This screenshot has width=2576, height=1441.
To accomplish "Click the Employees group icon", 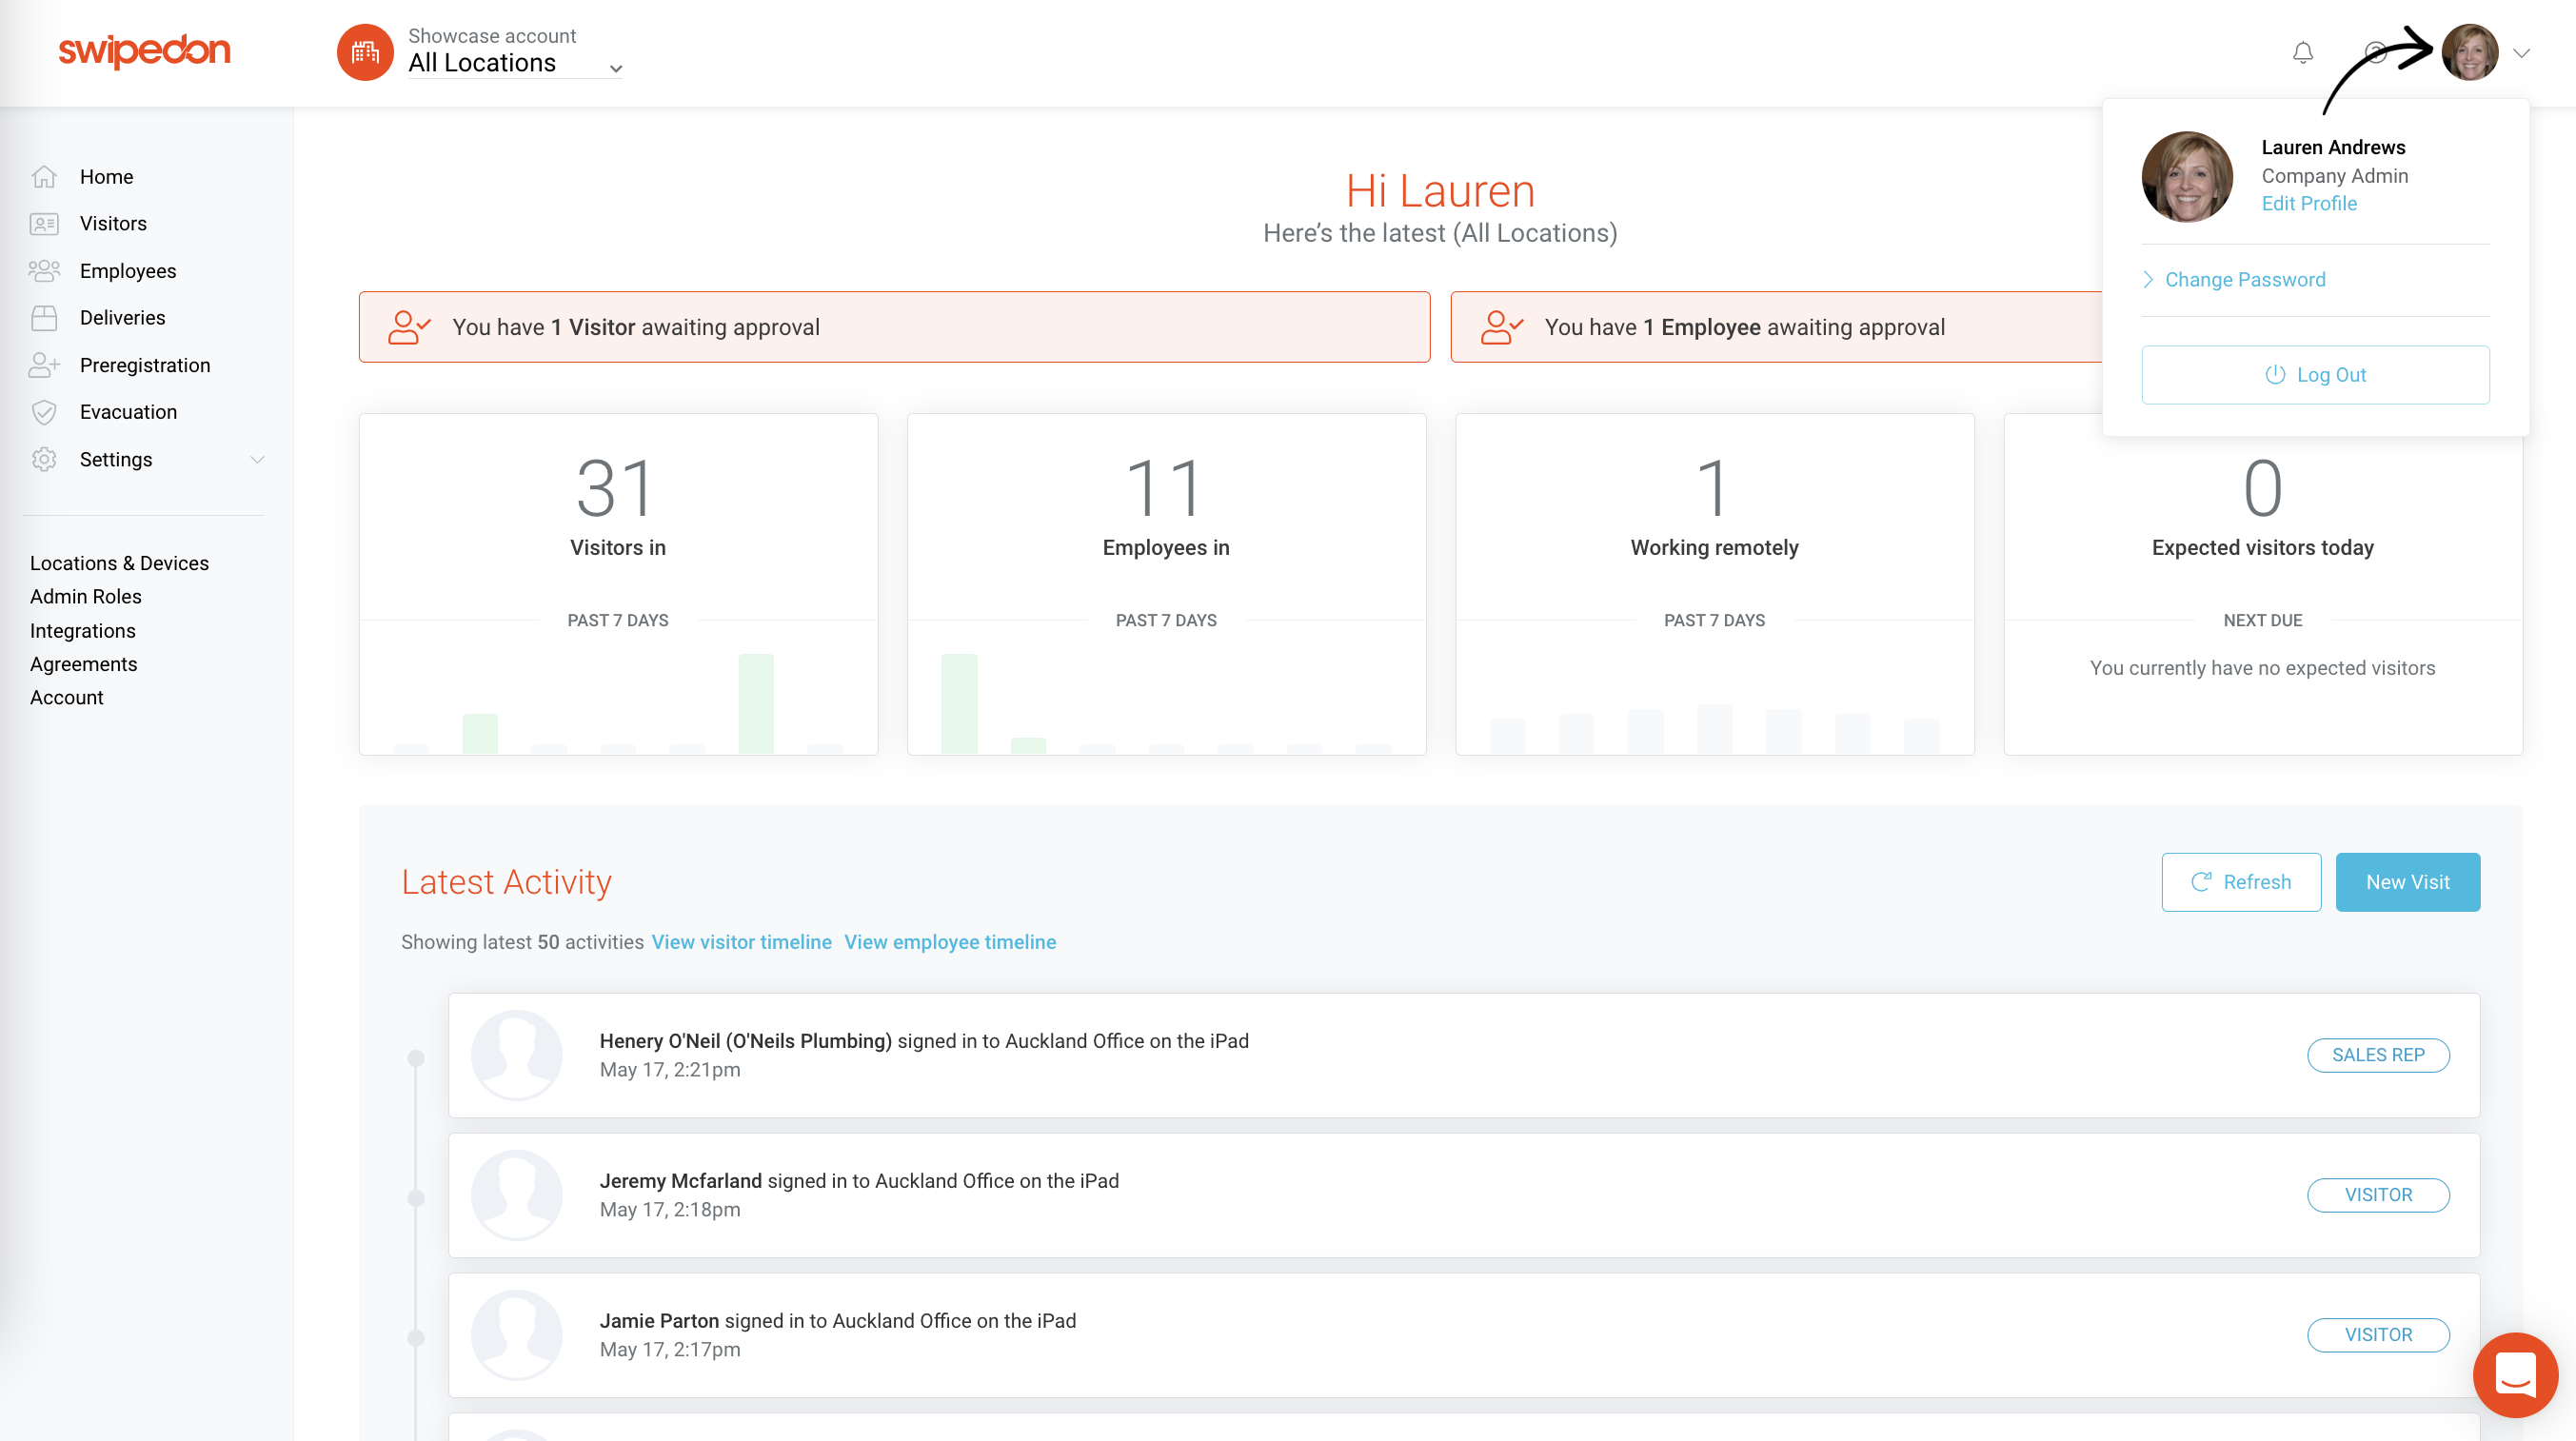I will (44, 271).
